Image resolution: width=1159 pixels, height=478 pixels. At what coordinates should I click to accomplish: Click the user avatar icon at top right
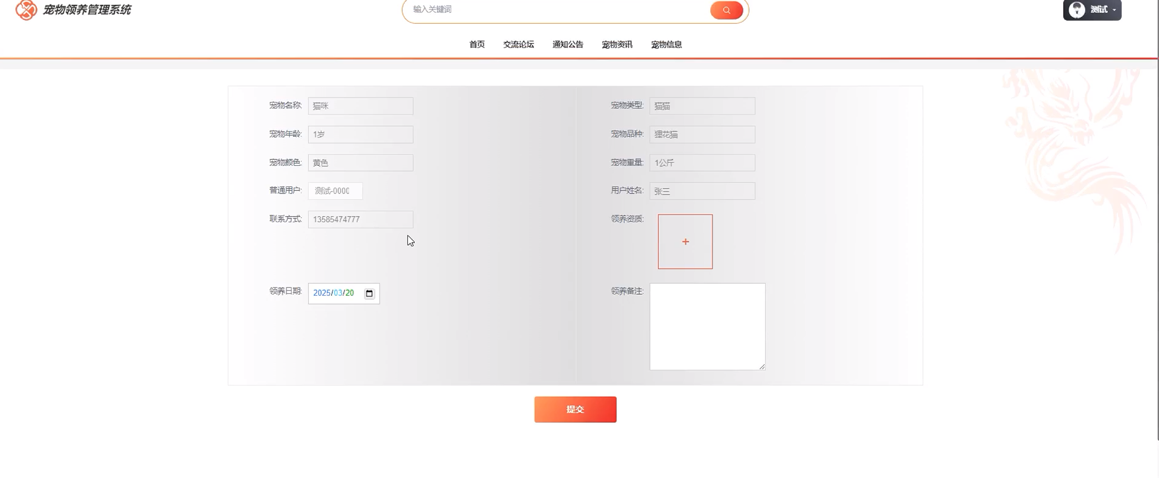(x=1077, y=10)
